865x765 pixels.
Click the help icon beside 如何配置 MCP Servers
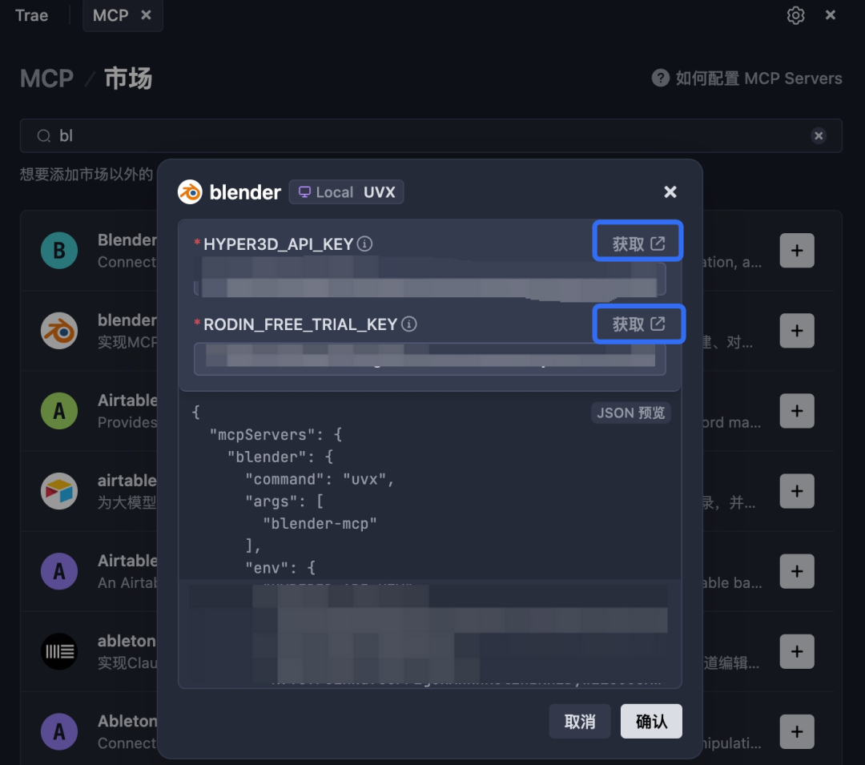660,78
